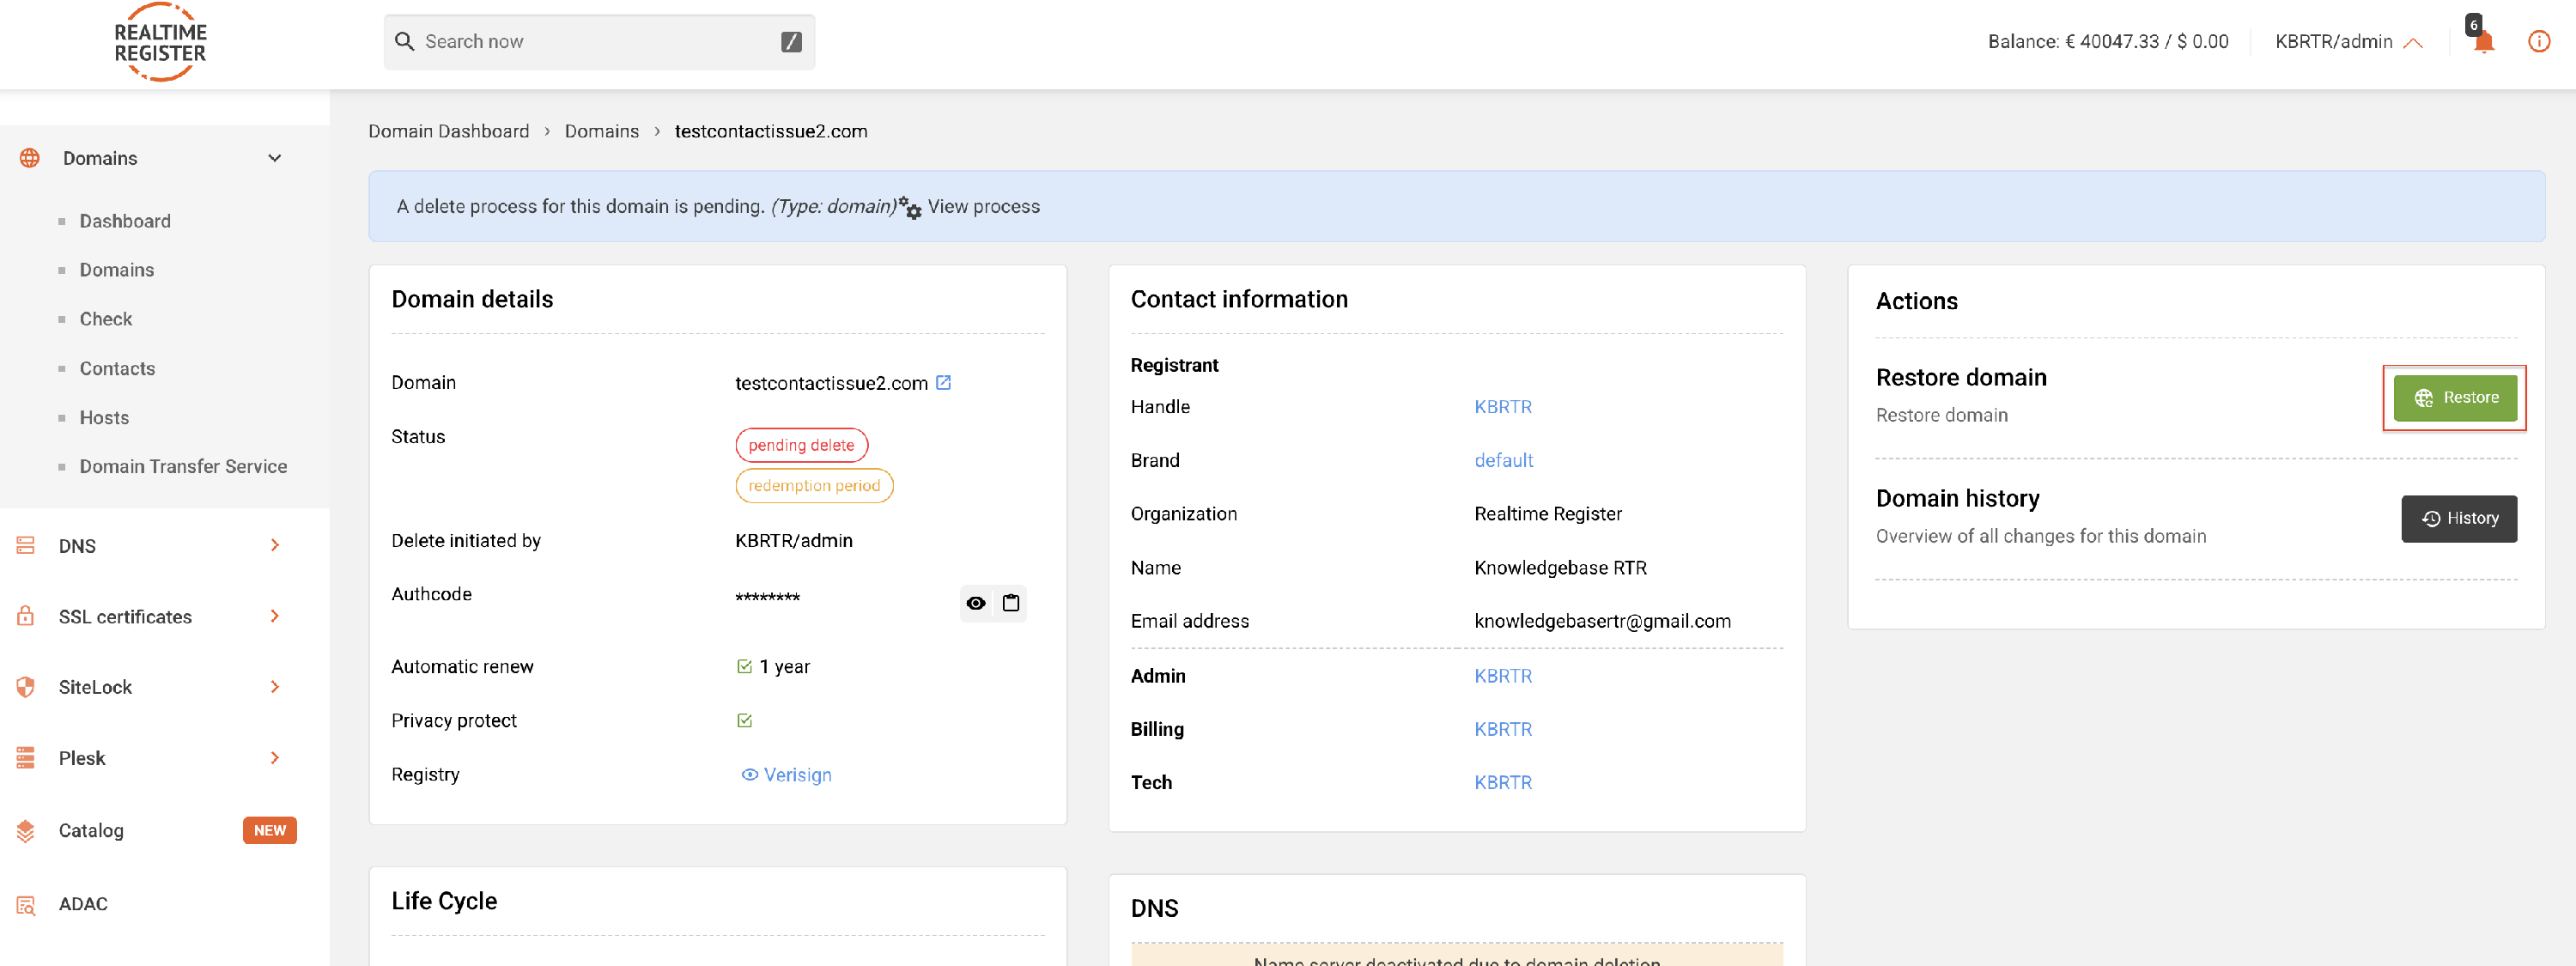Click the Catalog layers icon
This screenshot has height=966, width=2576.
click(26, 830)
